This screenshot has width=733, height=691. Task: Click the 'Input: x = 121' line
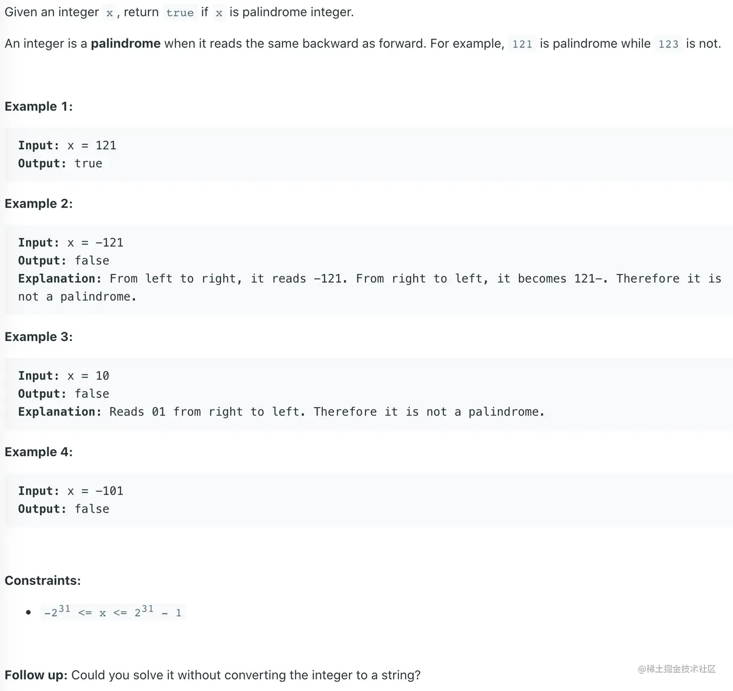67,145
